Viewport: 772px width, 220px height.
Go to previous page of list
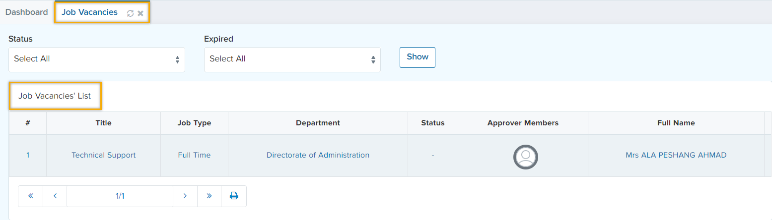pos(55,196)
